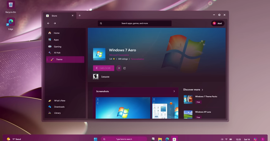Click the 12:25 clock in the taskbar
The image size is (270, 141).
tap(238, 139)
